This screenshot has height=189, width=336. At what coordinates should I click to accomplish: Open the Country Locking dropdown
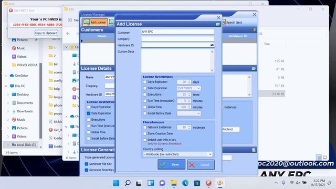210,154
